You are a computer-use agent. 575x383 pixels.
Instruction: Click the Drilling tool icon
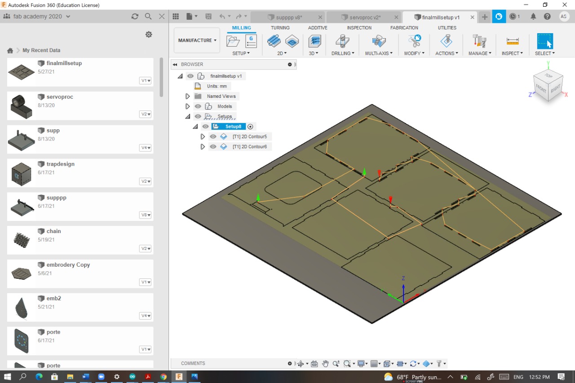coord(343,41)
